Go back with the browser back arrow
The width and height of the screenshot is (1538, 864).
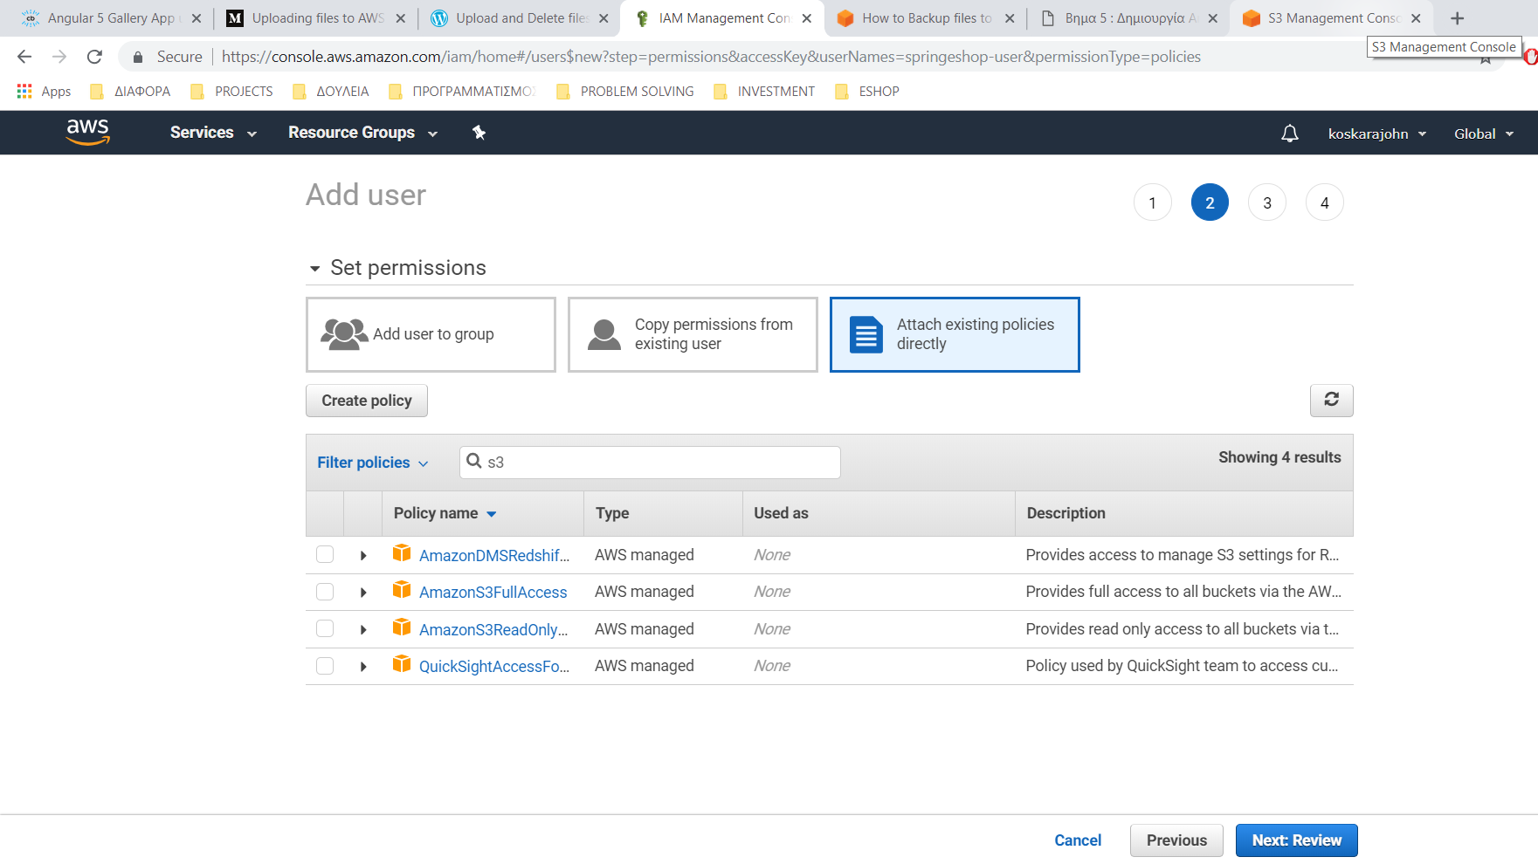point(24,57)
